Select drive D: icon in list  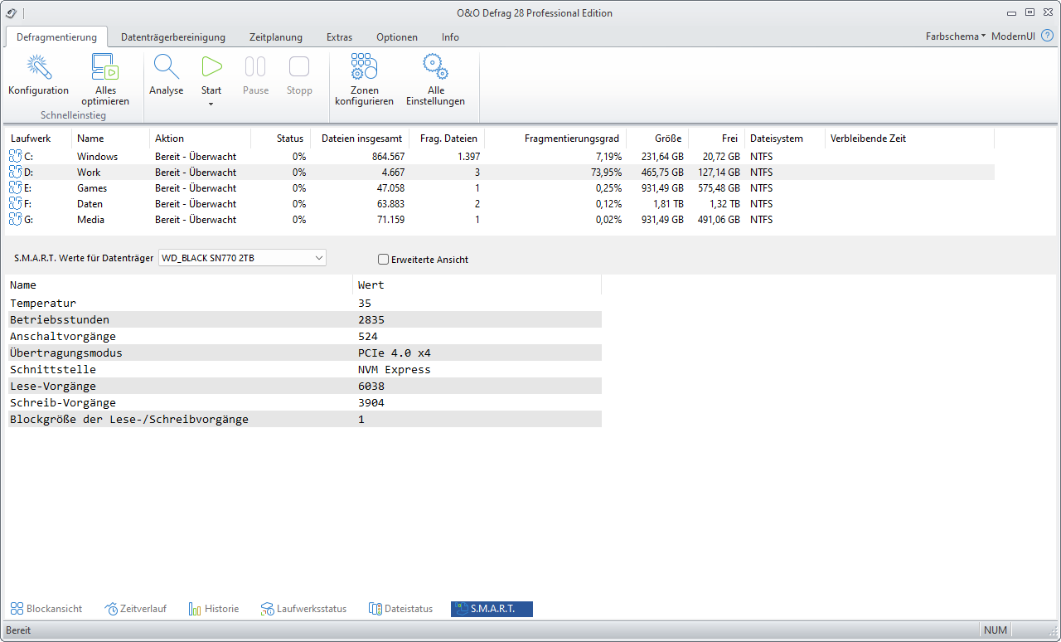[15, 173]
